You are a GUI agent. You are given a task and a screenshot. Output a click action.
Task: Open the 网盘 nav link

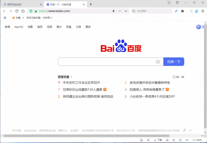[x=69, y=27]
